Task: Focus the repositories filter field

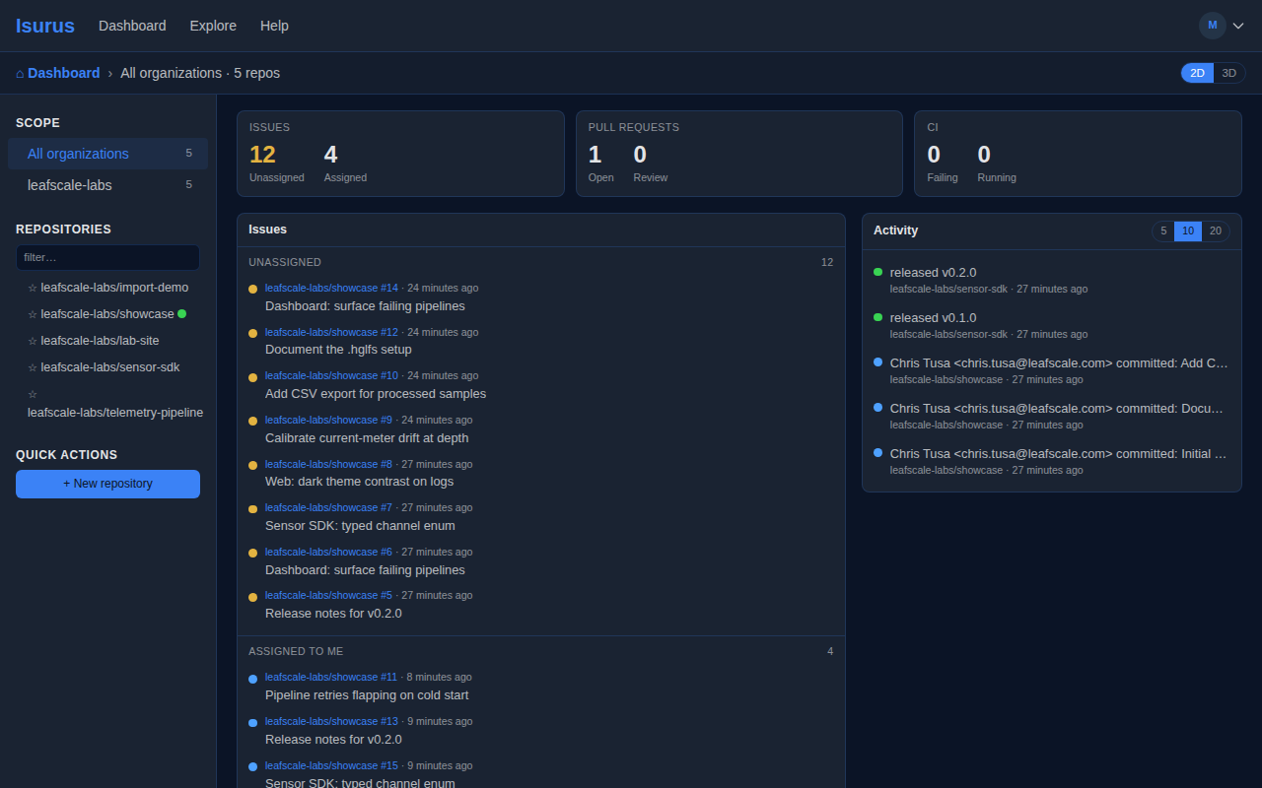Action: pyautogui.click(x=107, y=257)
